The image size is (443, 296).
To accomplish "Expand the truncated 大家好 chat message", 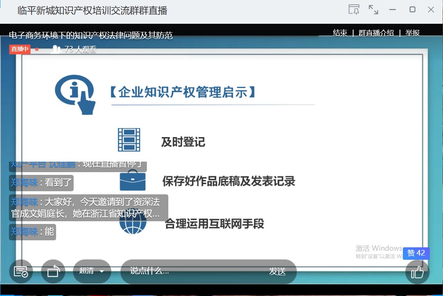I will 88,208.
